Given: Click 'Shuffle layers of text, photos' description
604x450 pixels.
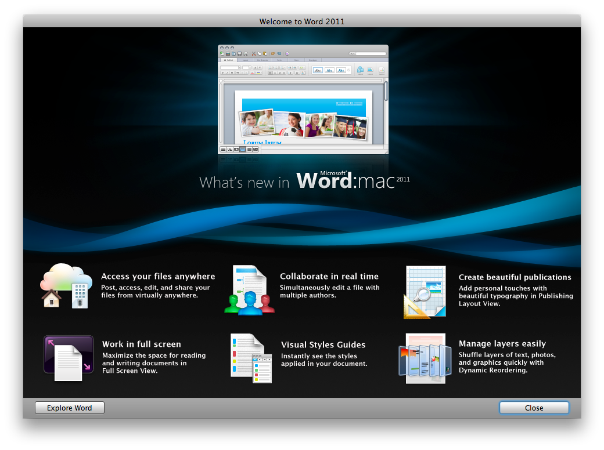Looking at the screenshot, I should pos(507,362).
